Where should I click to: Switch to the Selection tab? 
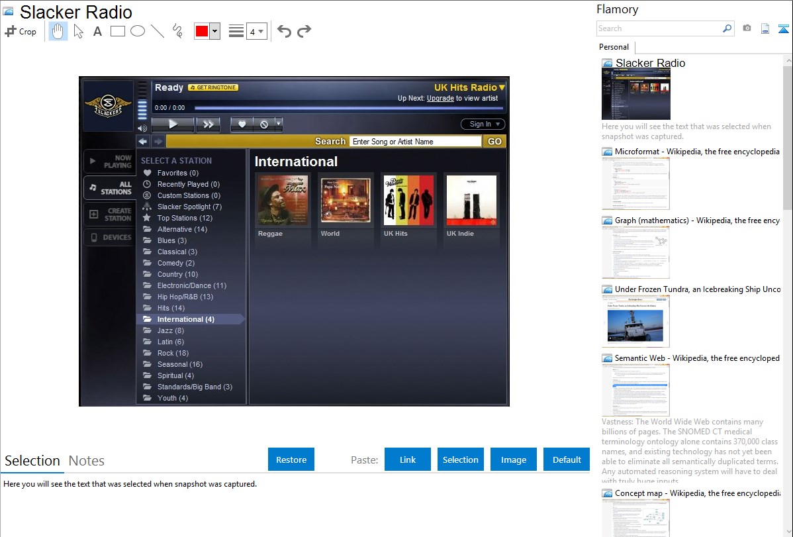click(32, 461)
